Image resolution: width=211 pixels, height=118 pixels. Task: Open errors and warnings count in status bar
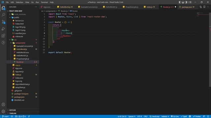20,116
